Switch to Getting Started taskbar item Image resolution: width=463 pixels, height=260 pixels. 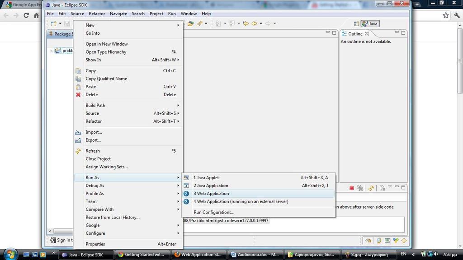pyautogui.click(x=142, y=255)
